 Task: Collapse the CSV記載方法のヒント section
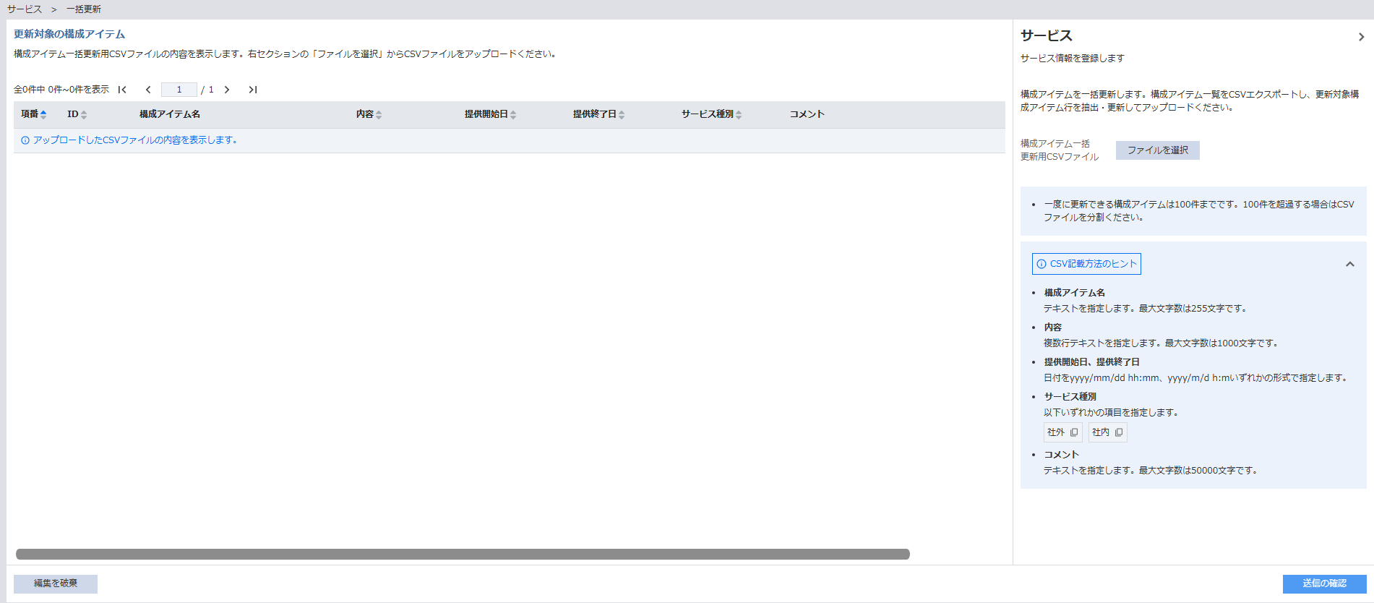[x=1349, y=264]
